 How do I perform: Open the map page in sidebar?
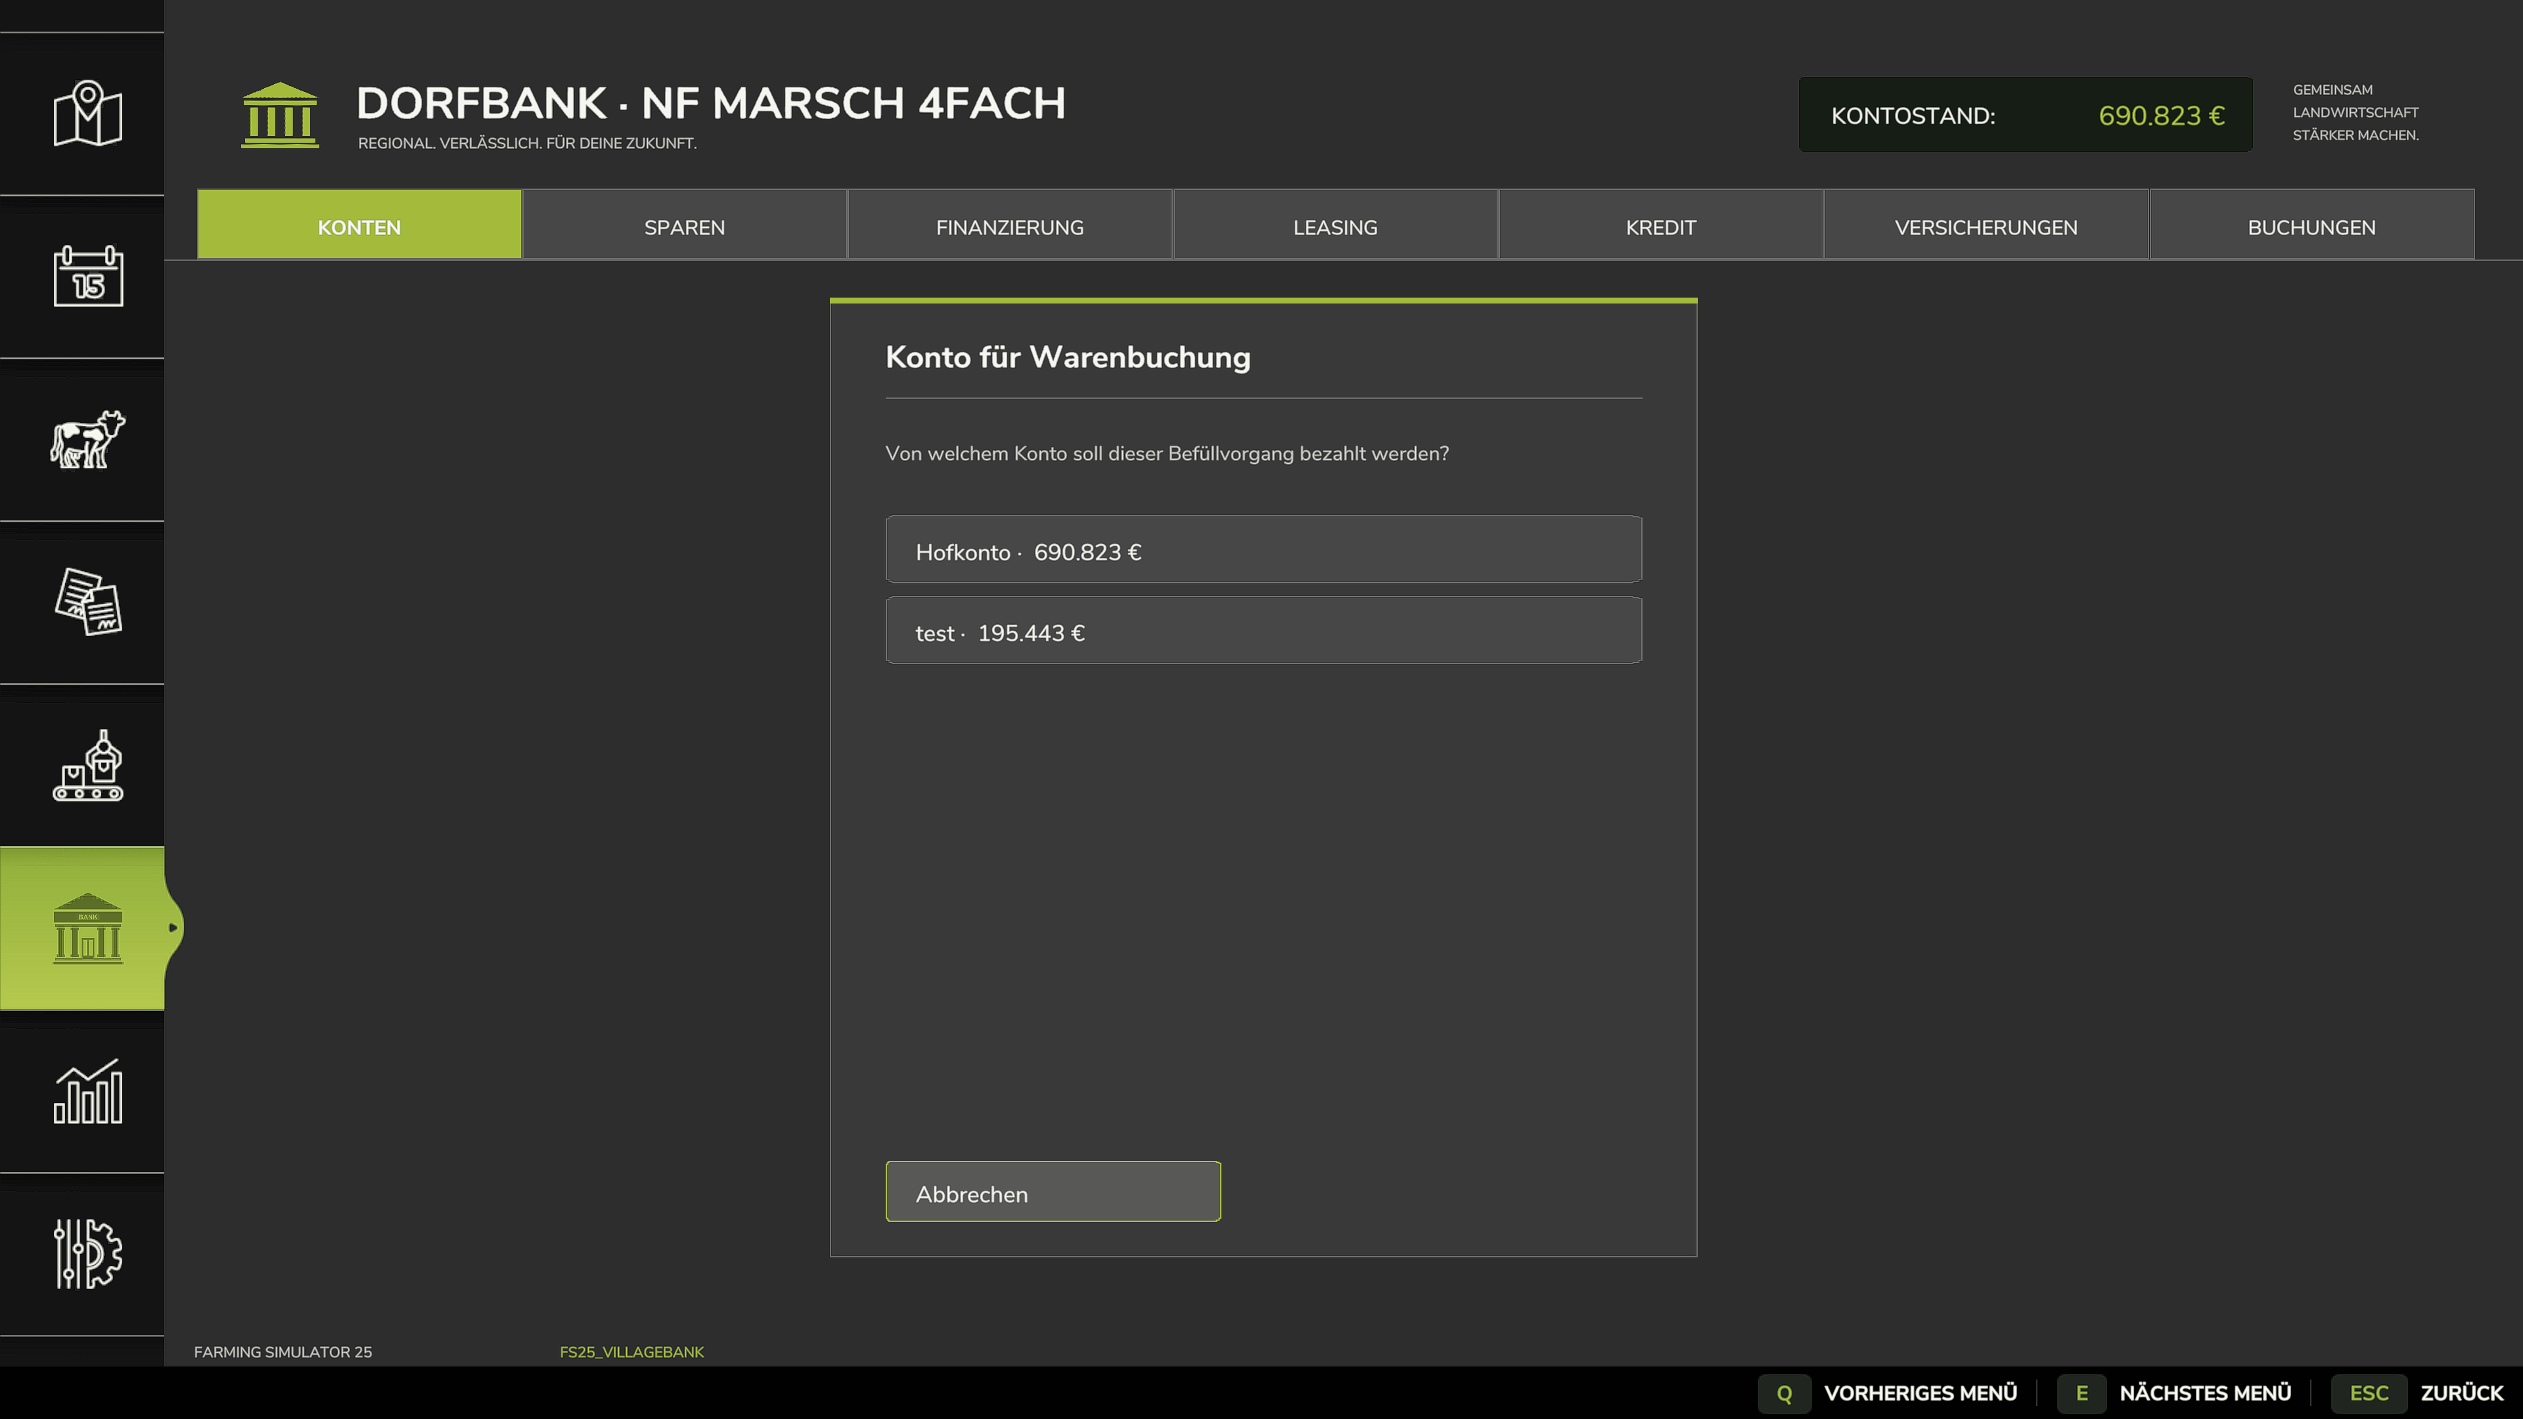pos(87,114)
